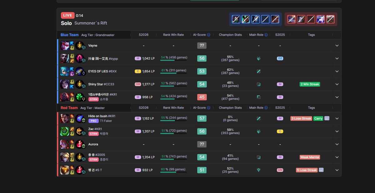
Task: Click Rank Win Rate header in Blue Team
Action: click(x=173, y=35)
